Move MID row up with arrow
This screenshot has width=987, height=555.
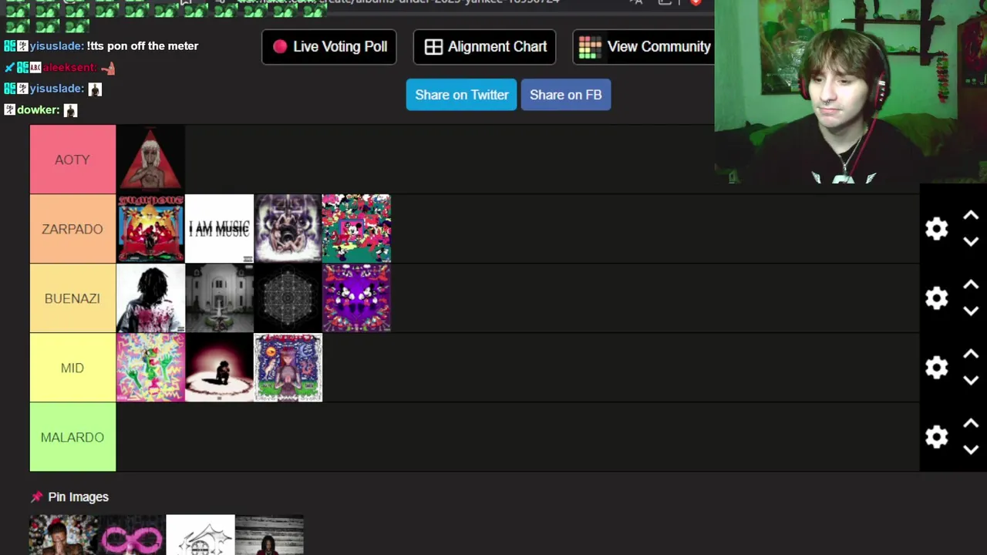pyautogui.click(x=971, y=355)
